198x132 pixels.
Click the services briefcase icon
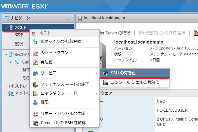(36, 74)
